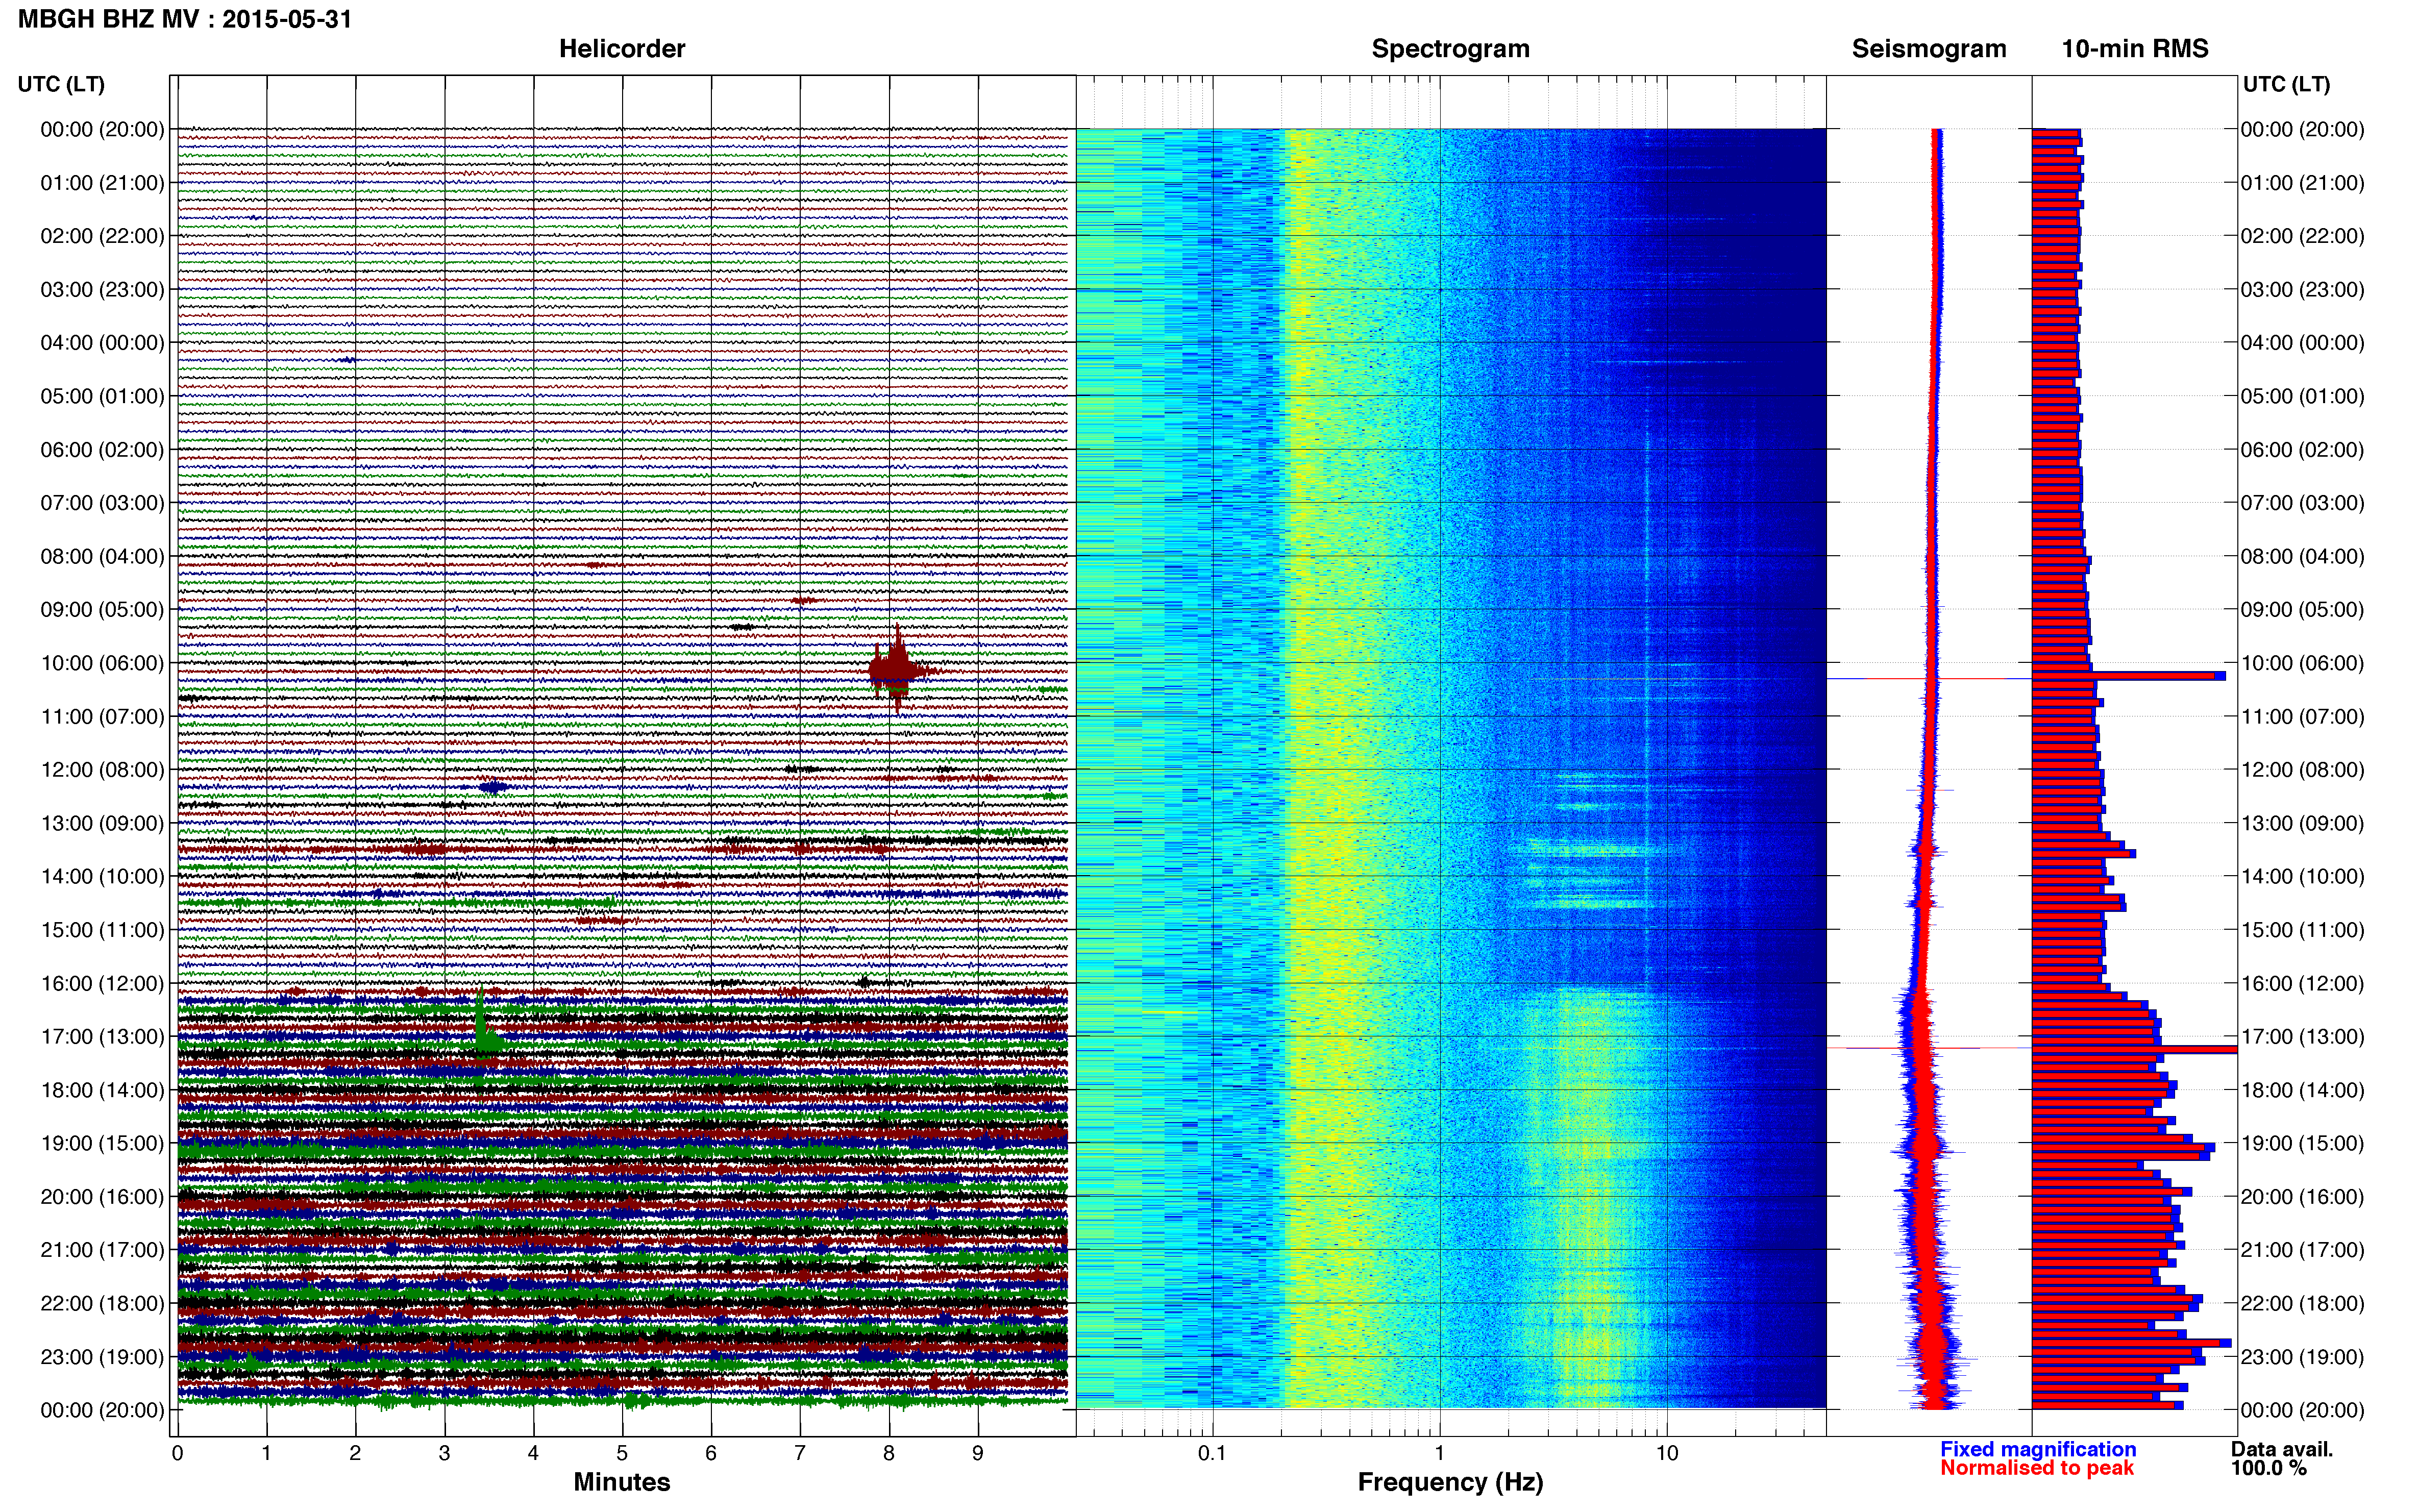The height and width of the screenshot is (1512, 2419).
Task: Click '15:00 (11:00)' label beside the RMS panel
Action: tap(2302, 930)
